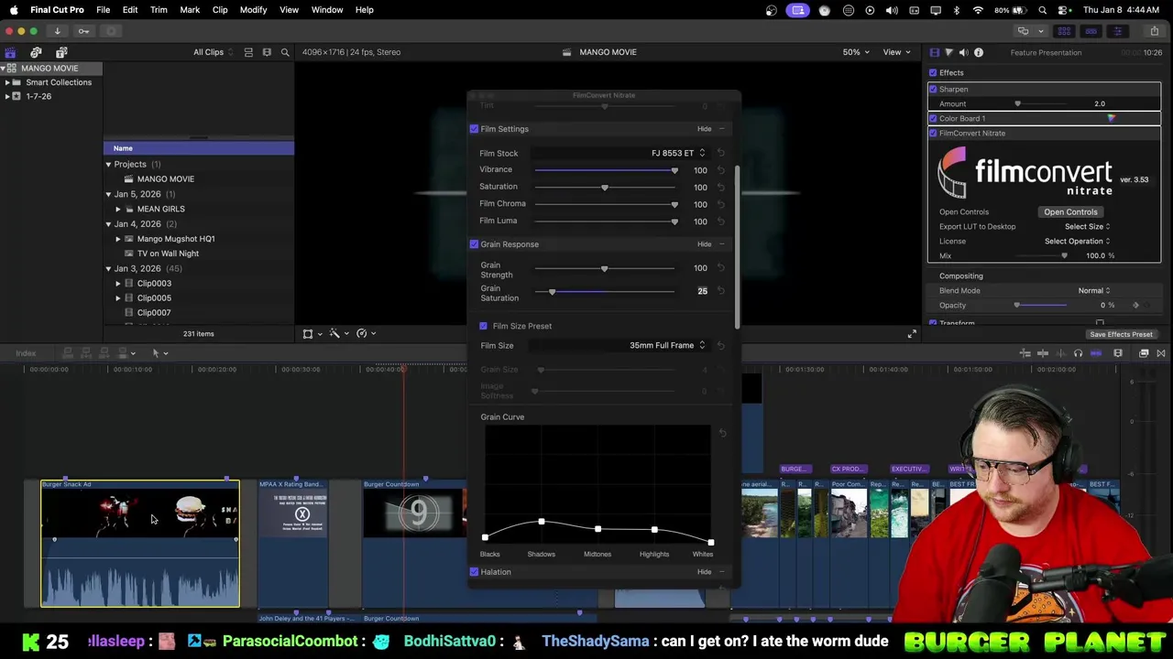Image resolution: width=1173 pixels, height=659 pixels.
Task: Open the timeline Index button
Action: coord(26,353)
